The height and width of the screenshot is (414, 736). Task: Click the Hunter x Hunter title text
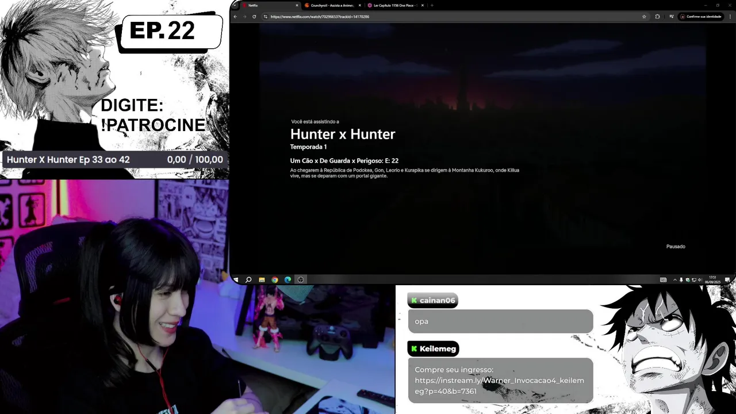click(343, 134)
